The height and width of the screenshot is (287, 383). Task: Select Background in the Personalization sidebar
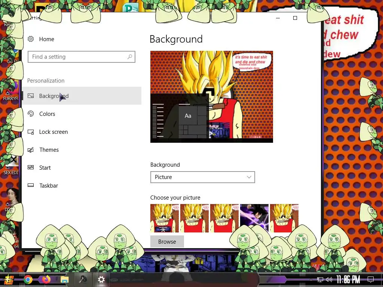point(82,96)
